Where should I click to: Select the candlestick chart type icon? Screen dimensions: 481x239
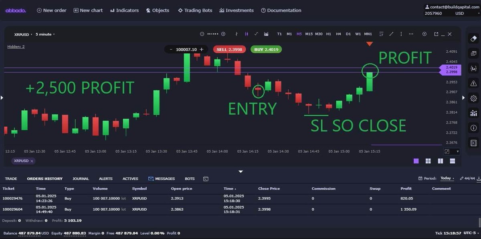coord(246,34)
